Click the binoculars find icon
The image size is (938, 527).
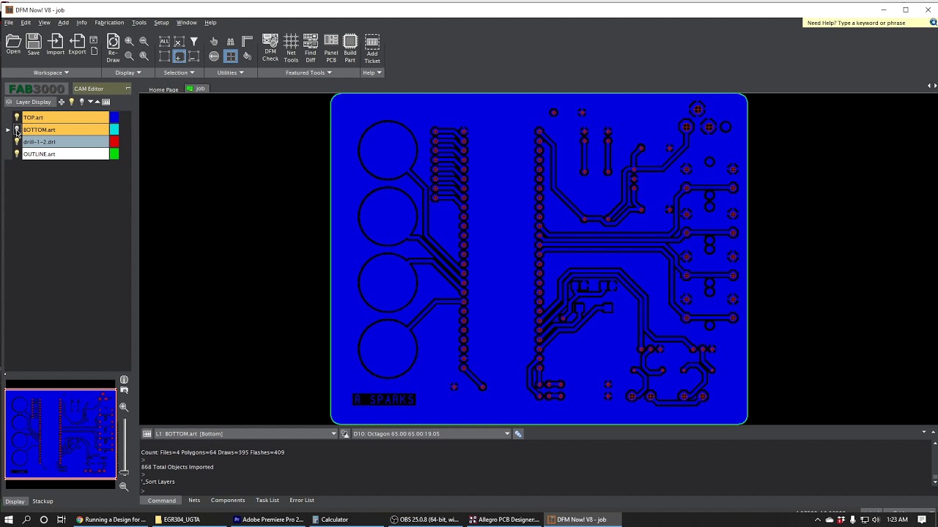pyautogui.click(x=230, y=42)
